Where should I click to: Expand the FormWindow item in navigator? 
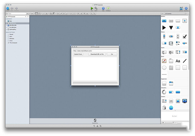click(7, 27)
